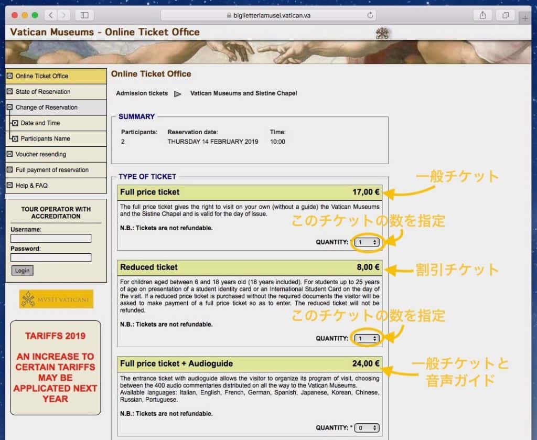Open Reduced ticket quantity dropdown
Screen dimensions: 537x440
pyautogui.click(x=367, y=338)
